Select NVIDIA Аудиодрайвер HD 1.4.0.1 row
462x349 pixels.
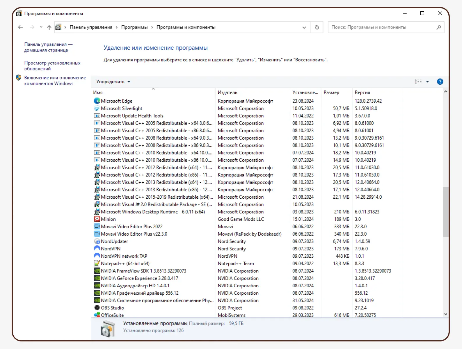click(x=247, y=286)
